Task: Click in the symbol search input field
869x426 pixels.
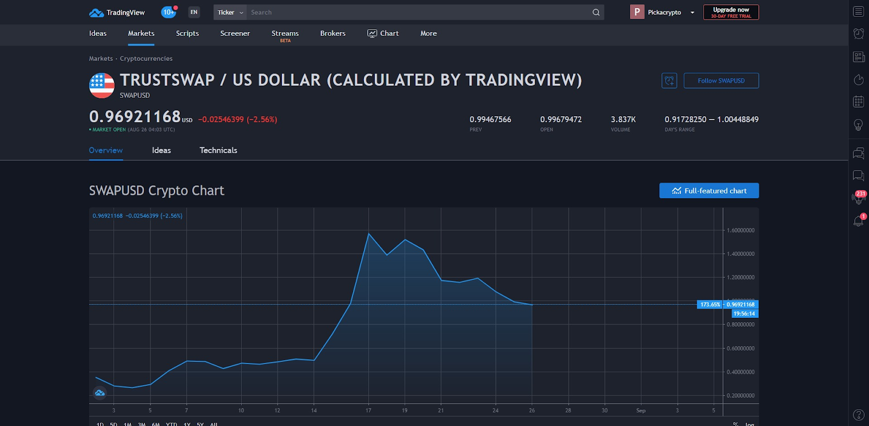Action: pos(418,12)
